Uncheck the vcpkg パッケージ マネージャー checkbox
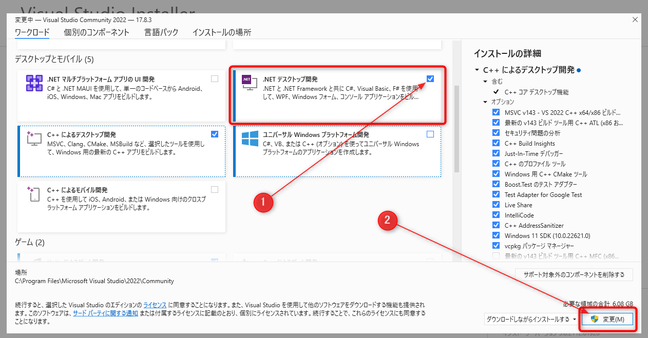 tap(495, 246)
